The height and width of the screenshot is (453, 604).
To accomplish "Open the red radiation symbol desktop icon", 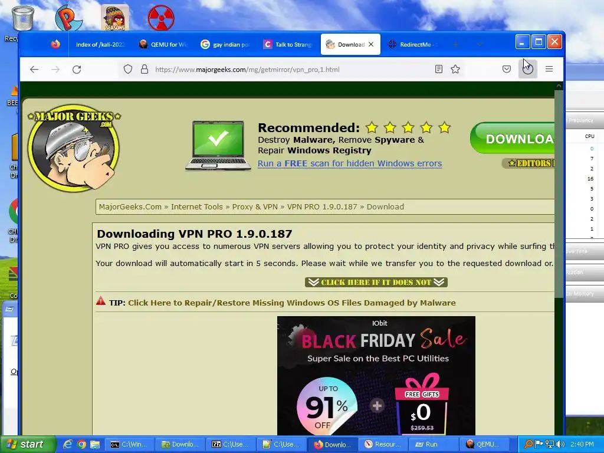I will point(161,17).
